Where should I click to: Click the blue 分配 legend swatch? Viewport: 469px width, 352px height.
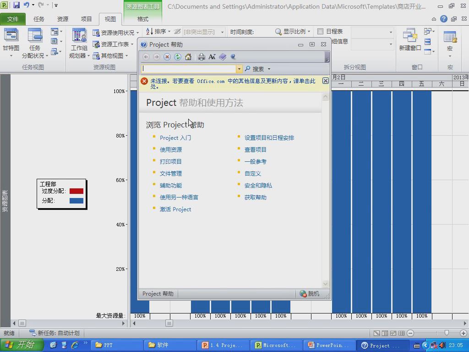click(x=76, y=201)
